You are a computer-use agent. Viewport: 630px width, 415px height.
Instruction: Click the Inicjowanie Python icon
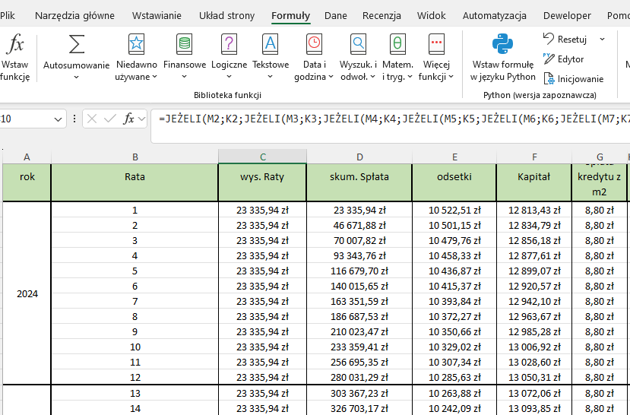(549, 79)
